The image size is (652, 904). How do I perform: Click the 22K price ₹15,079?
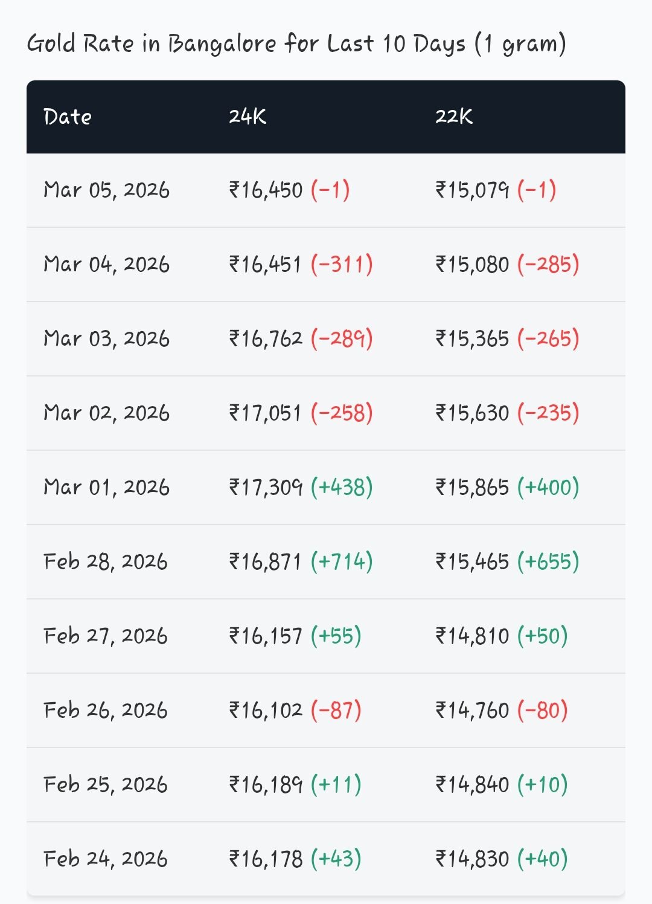pyautogui.click(x=473, y=190)
